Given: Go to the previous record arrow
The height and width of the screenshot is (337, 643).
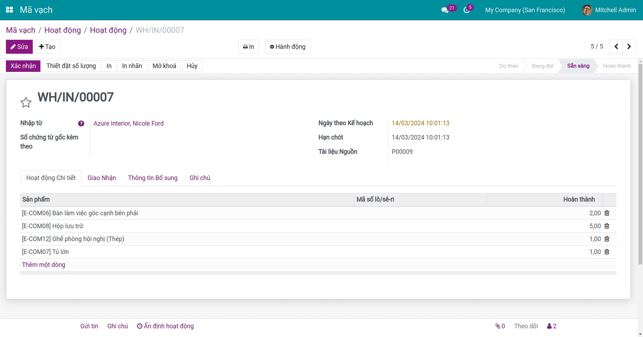Looking at the screenshot, I should pyautogui.click(x=616, y=47).
